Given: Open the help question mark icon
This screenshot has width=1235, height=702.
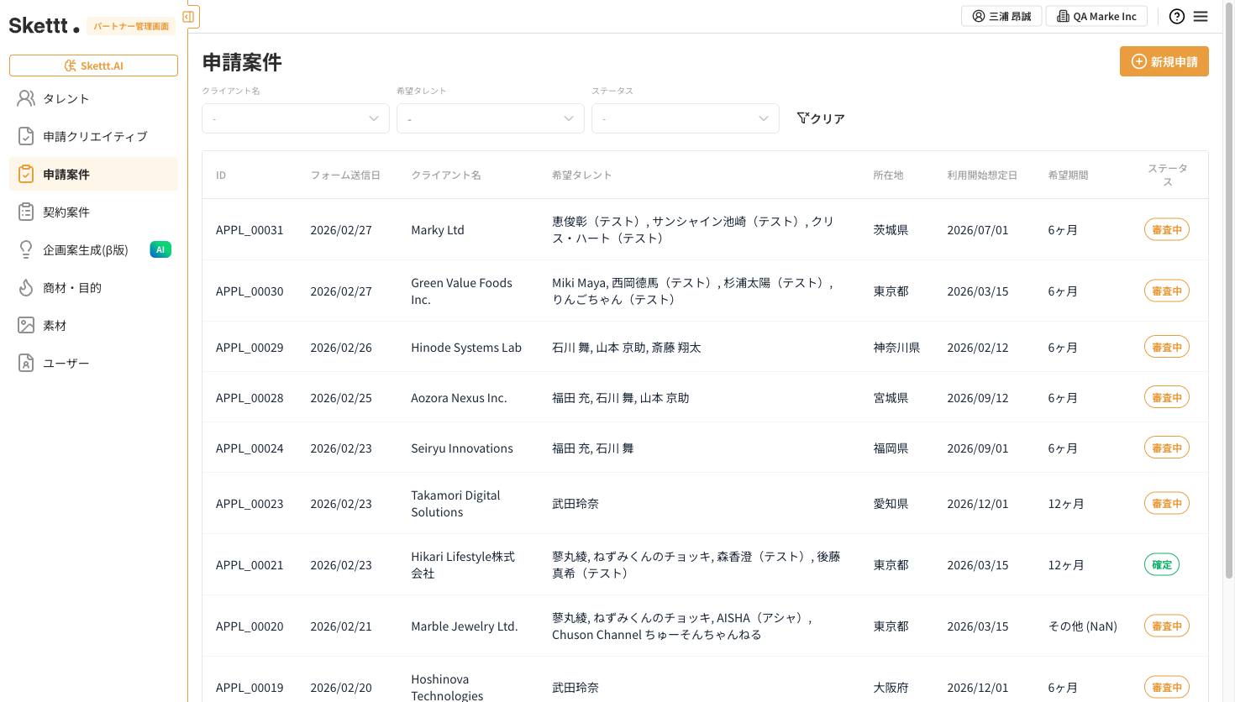Looking at the screenshot, I should 1176,16.
